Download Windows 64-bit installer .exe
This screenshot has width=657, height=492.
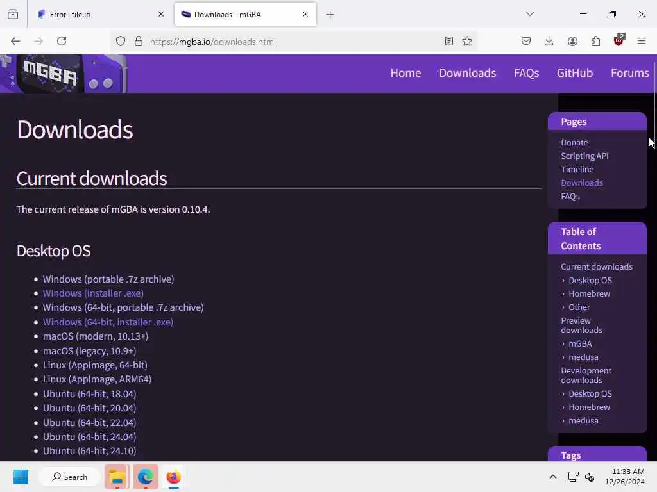108,322
